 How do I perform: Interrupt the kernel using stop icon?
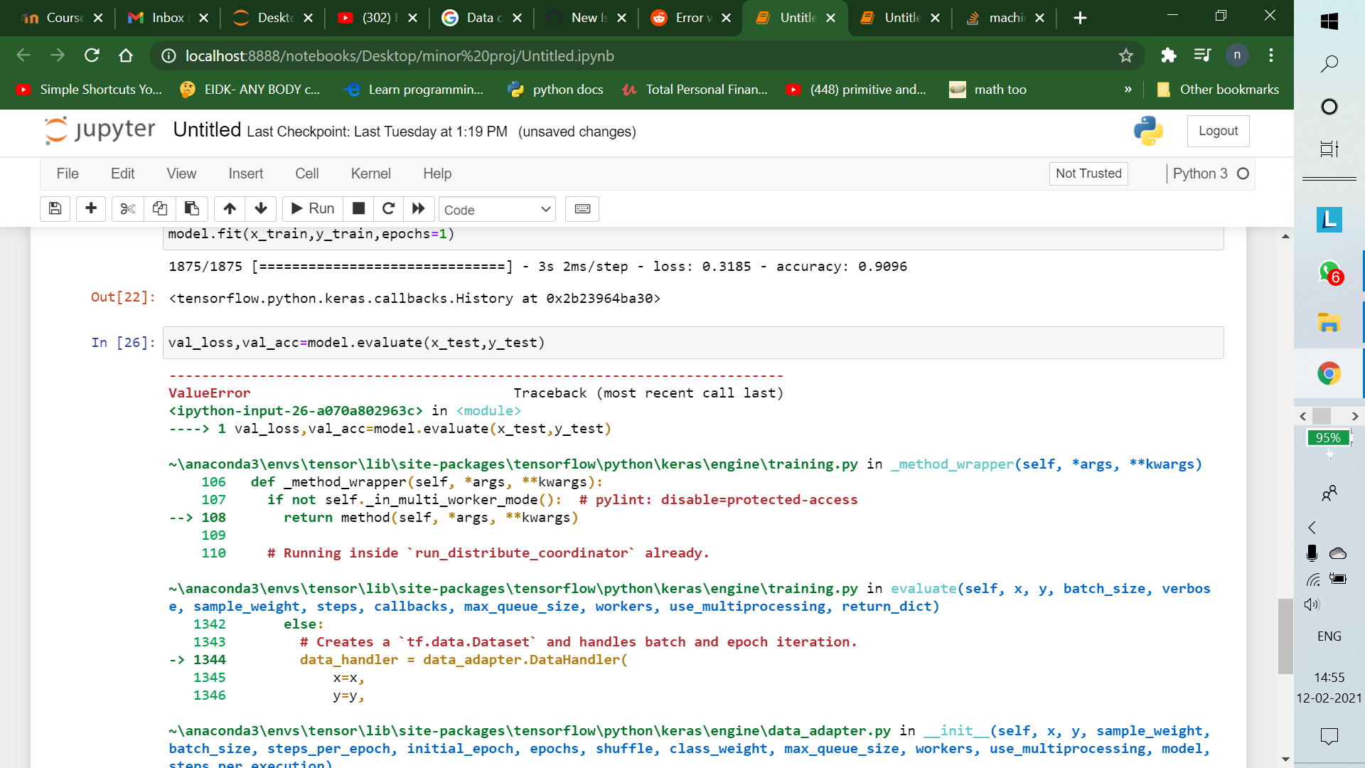[358, 208]
